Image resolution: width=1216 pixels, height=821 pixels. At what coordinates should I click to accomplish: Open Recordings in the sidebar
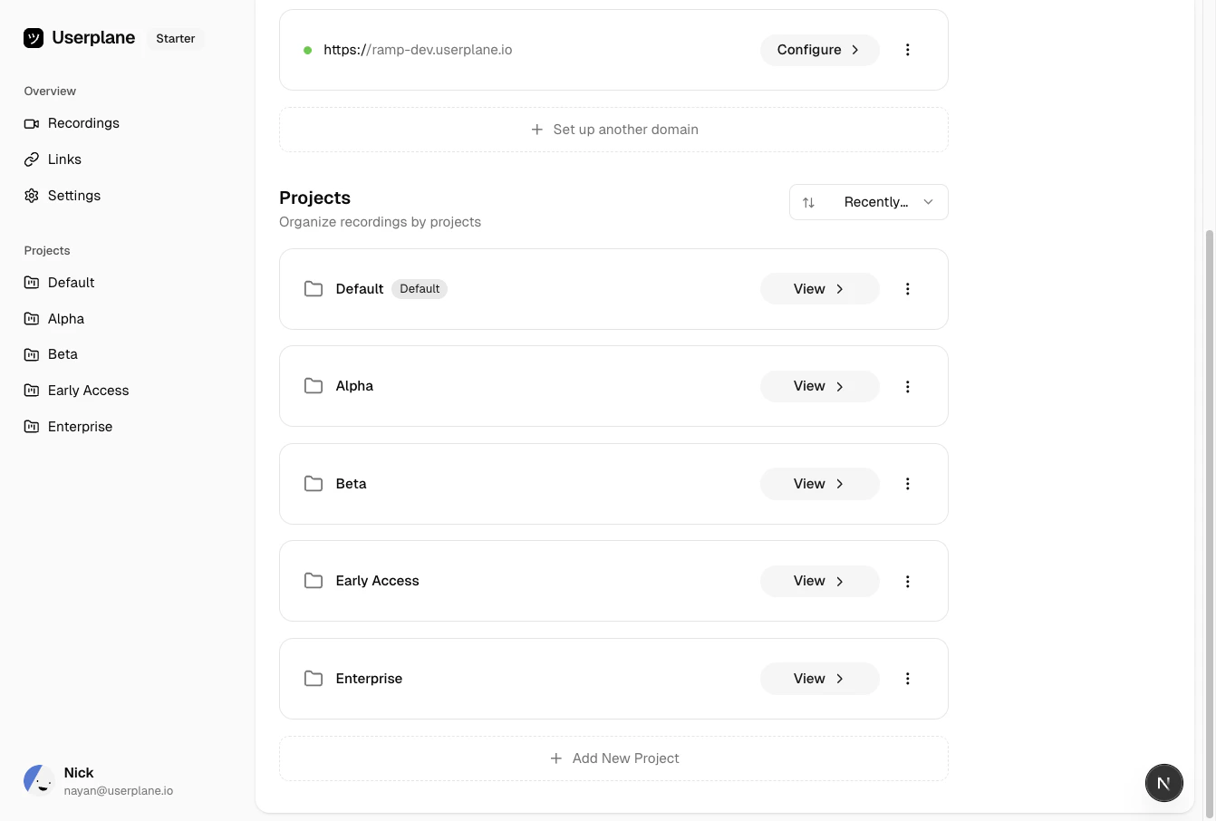83,123
